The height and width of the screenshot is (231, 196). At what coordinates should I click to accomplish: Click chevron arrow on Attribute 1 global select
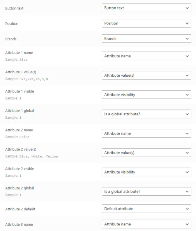coord(187,114)
